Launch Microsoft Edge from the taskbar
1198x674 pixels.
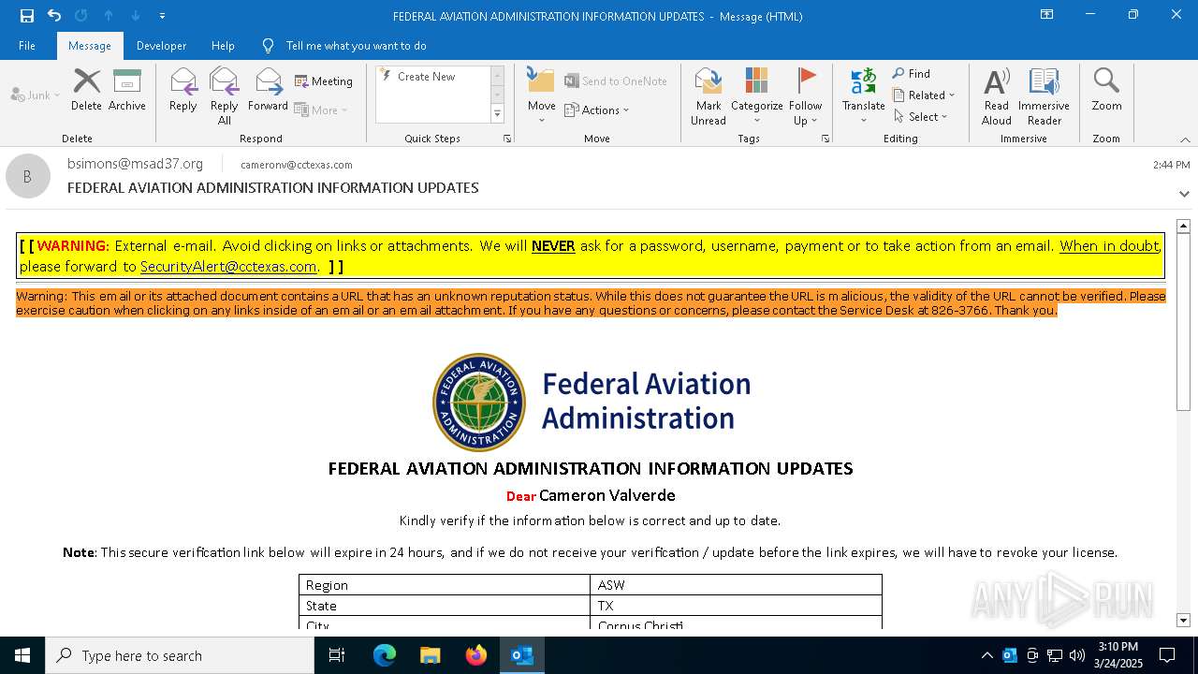point(385,655)
